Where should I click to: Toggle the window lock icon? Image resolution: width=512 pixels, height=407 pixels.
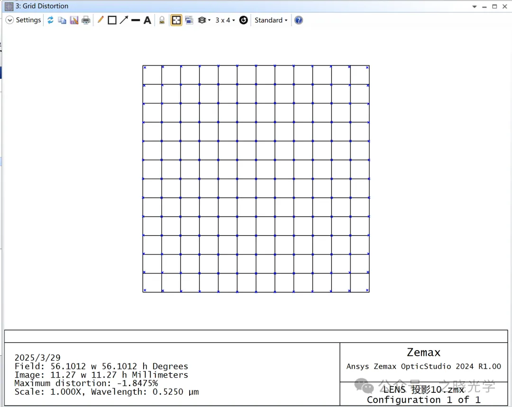click(162, 20)
